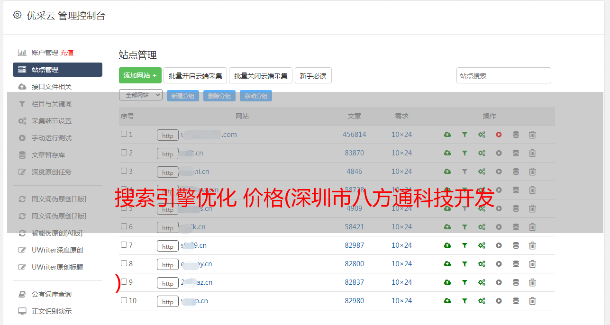Select the checkbox in row 10
This screenshot has height=325, width=610.
coord(124,300)
